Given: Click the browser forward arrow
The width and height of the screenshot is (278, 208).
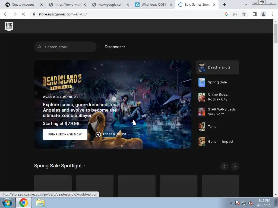Looking at the screenshot, I should (x=15, y=14).
